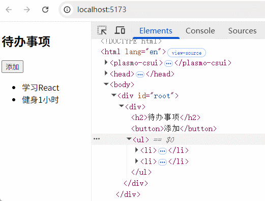Open the Console tab
265x201 pixels.
200,31
